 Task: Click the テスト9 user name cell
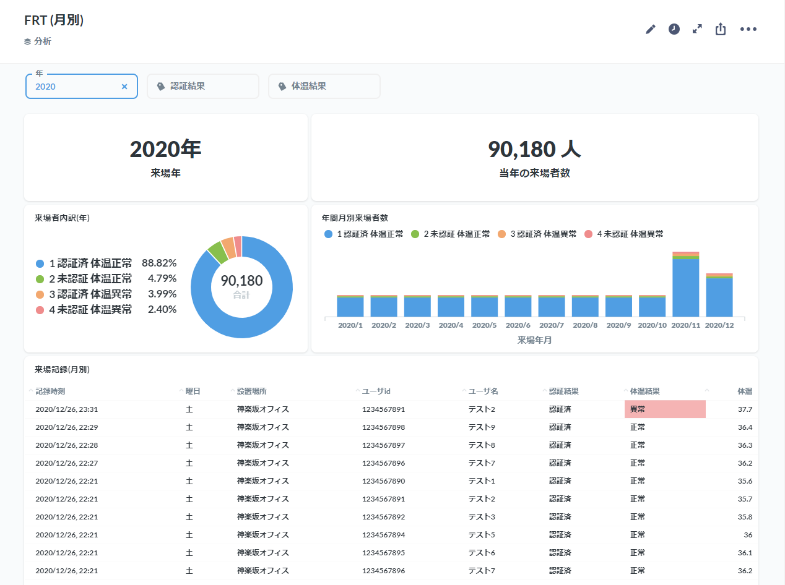tap(482, 427)
